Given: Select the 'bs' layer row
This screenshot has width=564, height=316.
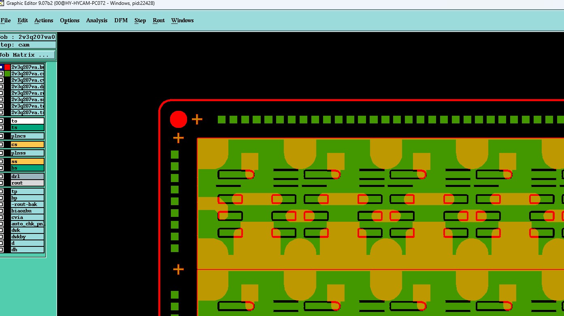Looking at the screenshot, I should coord(28,168).
